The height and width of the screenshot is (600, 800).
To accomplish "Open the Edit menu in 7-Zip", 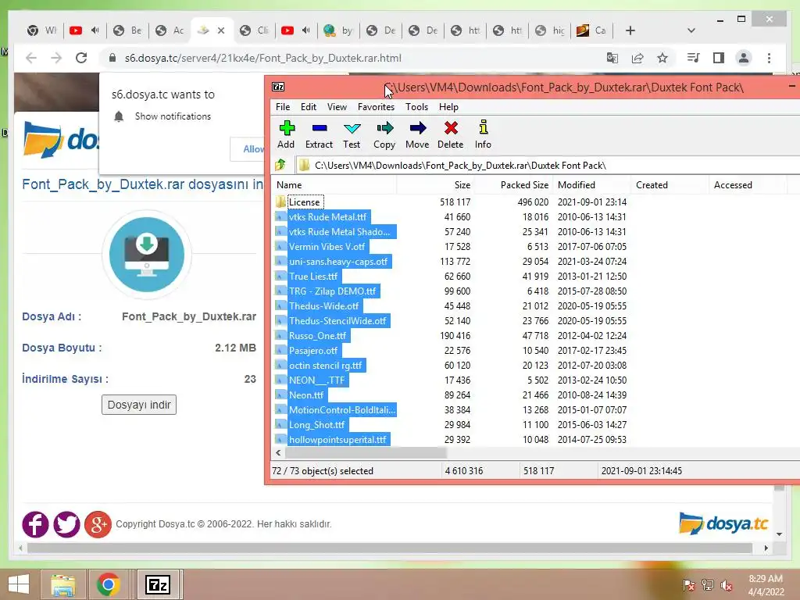I will (x=308, y=106).
